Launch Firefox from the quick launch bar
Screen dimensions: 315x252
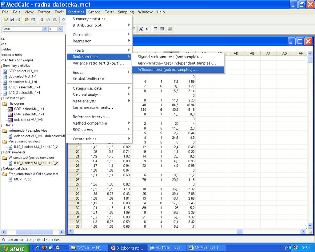pos(44,248)
